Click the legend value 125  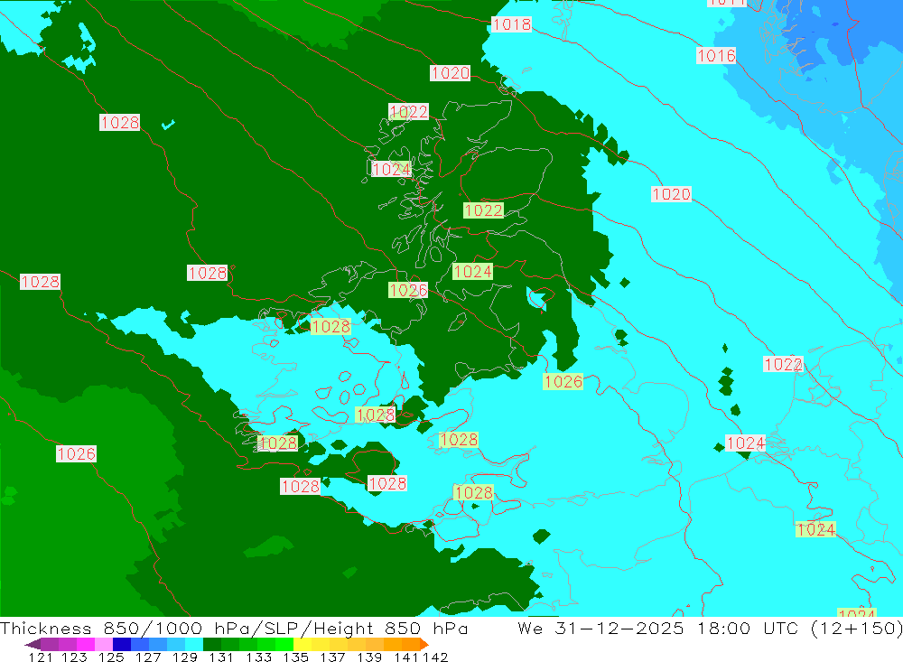point(111,657)
